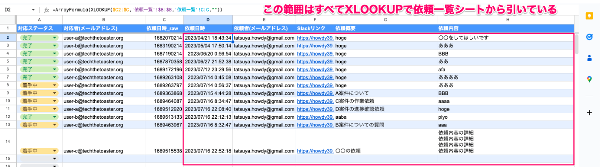This screenshot has width=600, height=167.
Task: Open the Slack link in the A案件について row
Action: (315, 93)
